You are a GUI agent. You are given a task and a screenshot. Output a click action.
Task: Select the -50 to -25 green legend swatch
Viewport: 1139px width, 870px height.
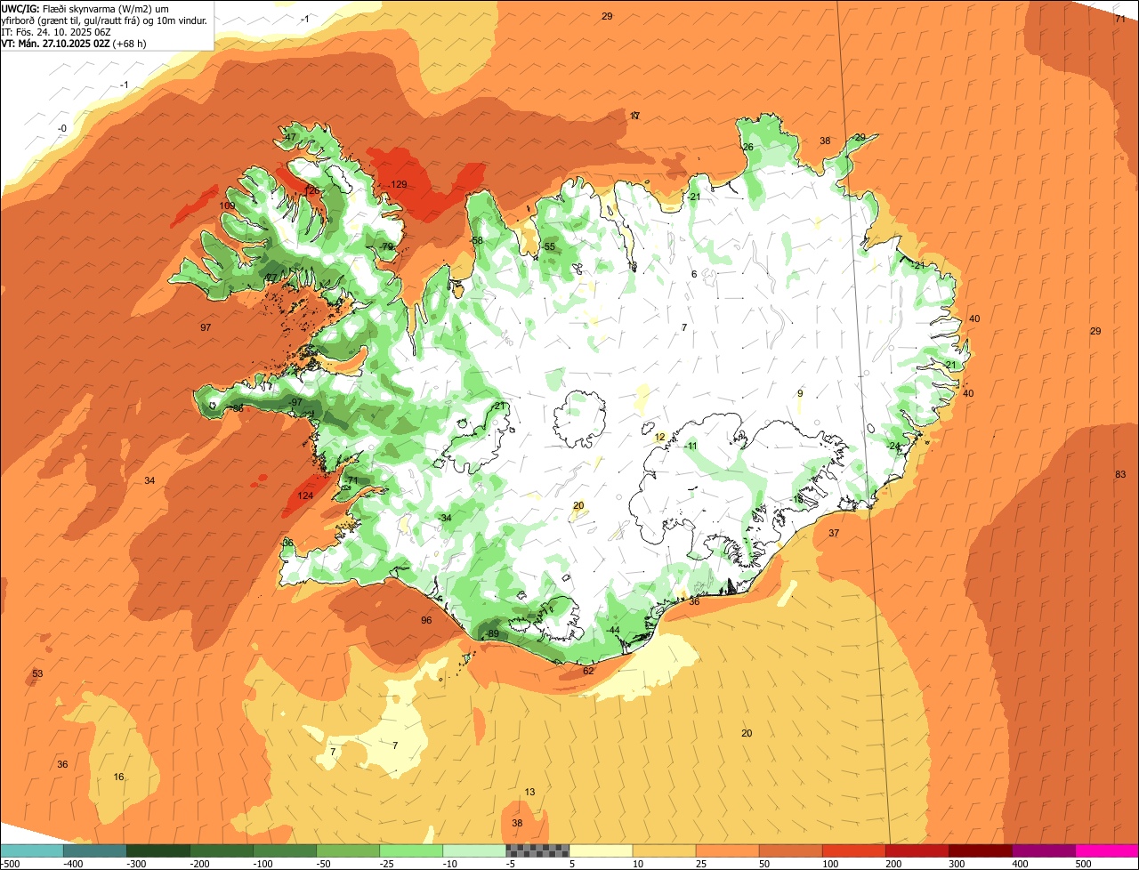tap(348, 850)
